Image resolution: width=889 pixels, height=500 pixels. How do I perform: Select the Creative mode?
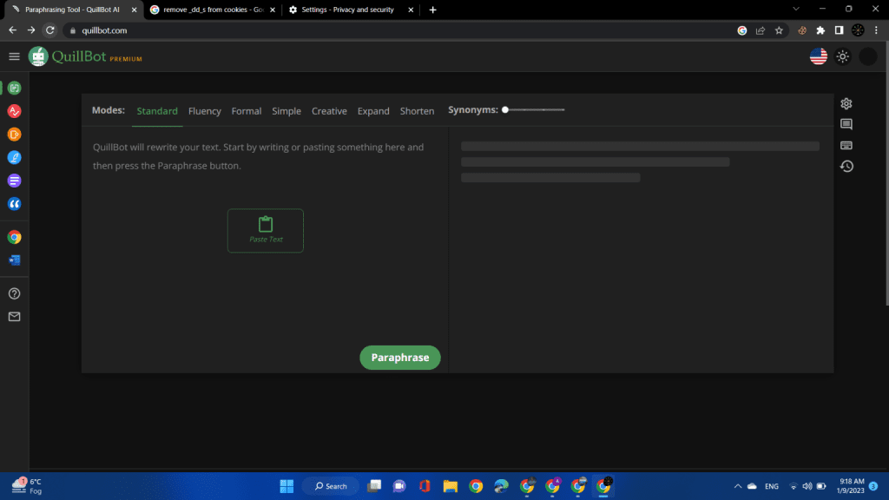tap(329, 111)
